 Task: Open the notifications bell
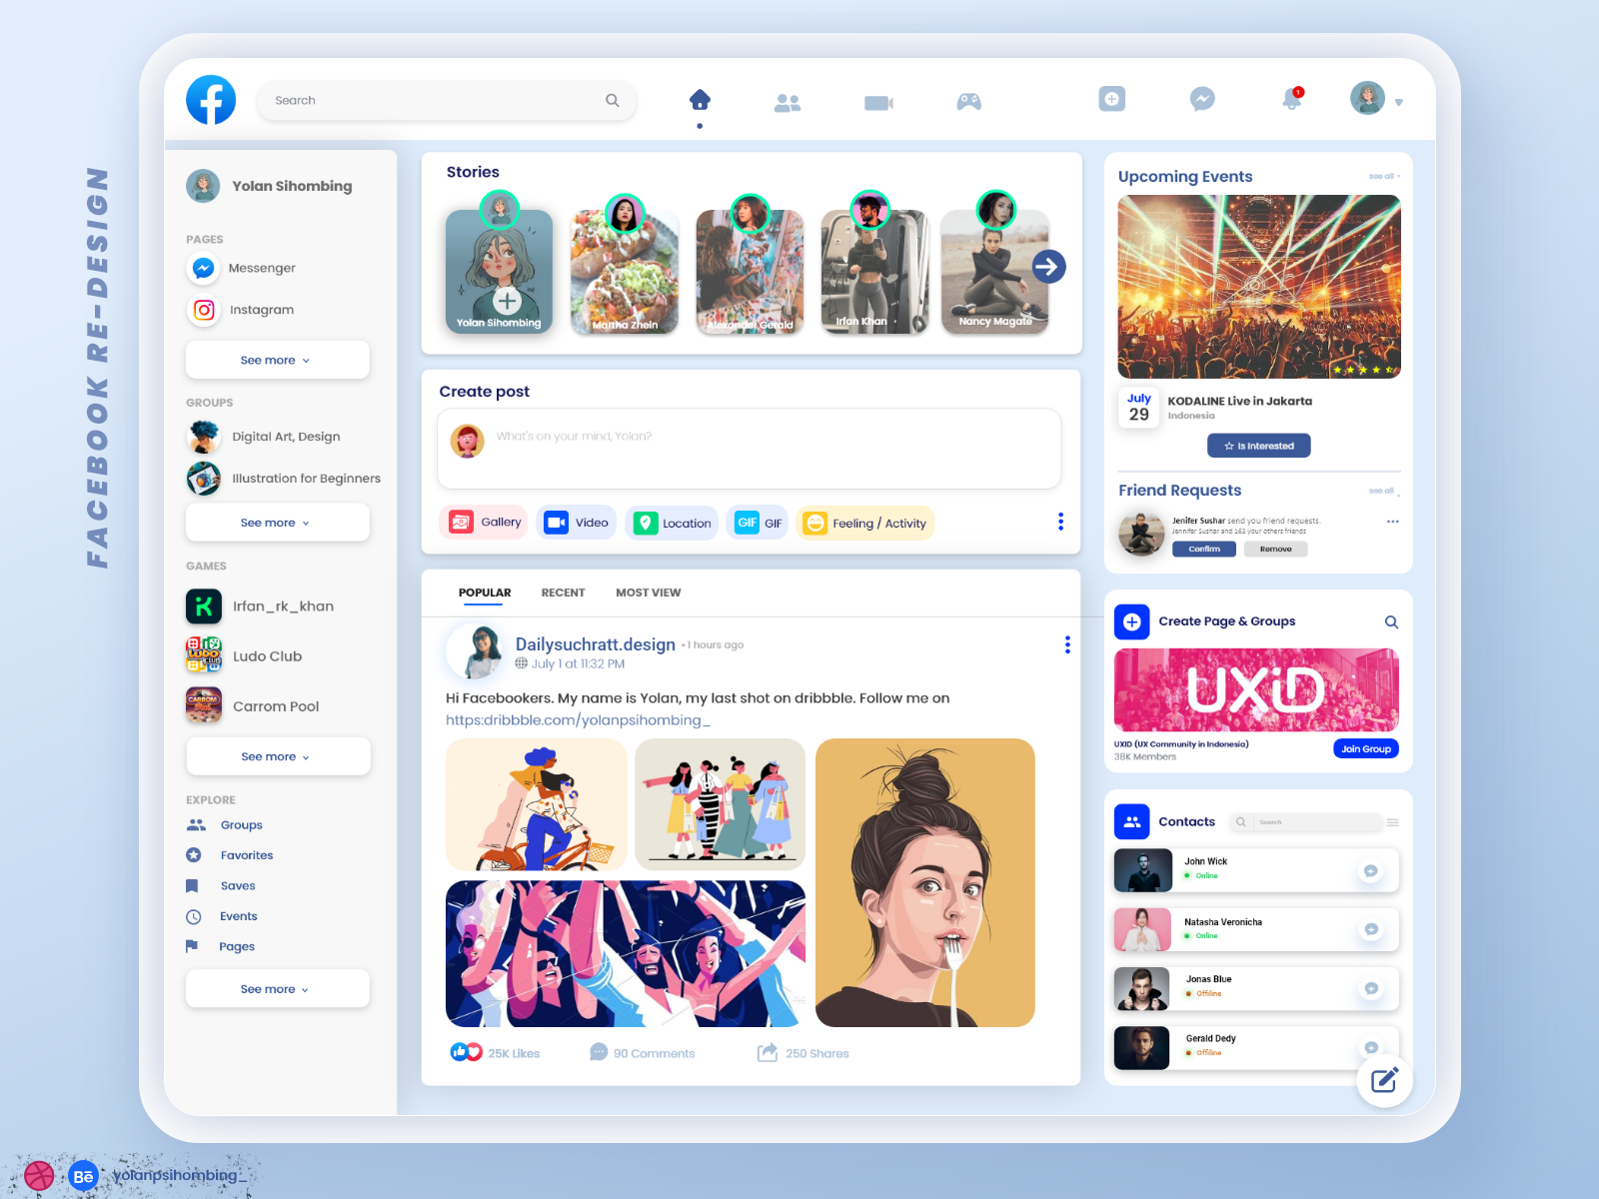[x=1290, y=99]
